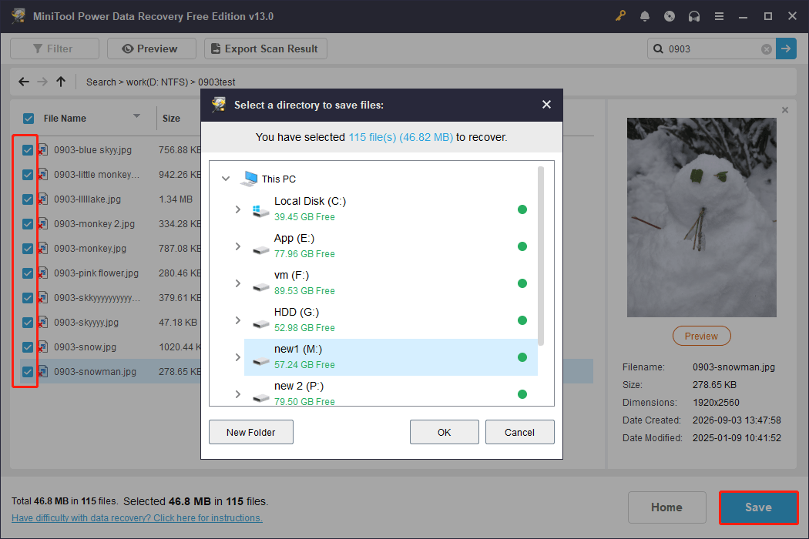Uncheck 0903-blue skyy.jpg checkbox

(x=28, y=150)
